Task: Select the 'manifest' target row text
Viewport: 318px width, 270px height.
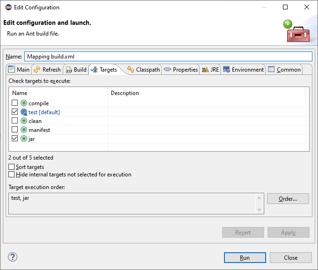Action: click(39, 130)
